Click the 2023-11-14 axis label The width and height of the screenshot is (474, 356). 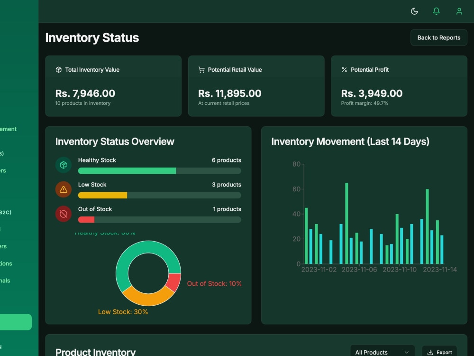tap(440, 270)
